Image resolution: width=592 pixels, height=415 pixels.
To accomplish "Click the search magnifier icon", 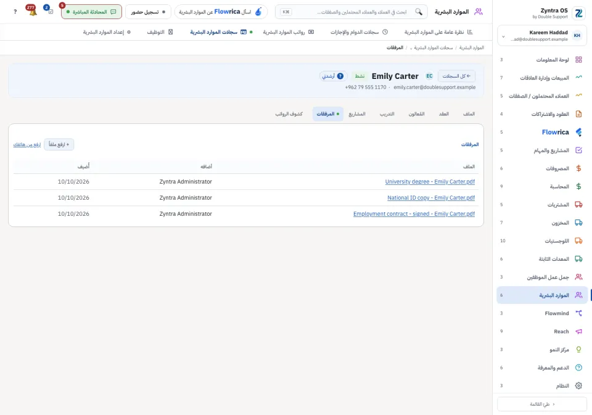I will tap(418, 12).
